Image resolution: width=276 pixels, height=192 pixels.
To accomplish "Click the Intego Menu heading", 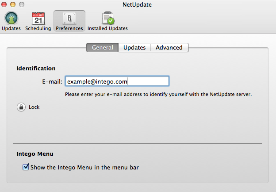I will point(35,154).
